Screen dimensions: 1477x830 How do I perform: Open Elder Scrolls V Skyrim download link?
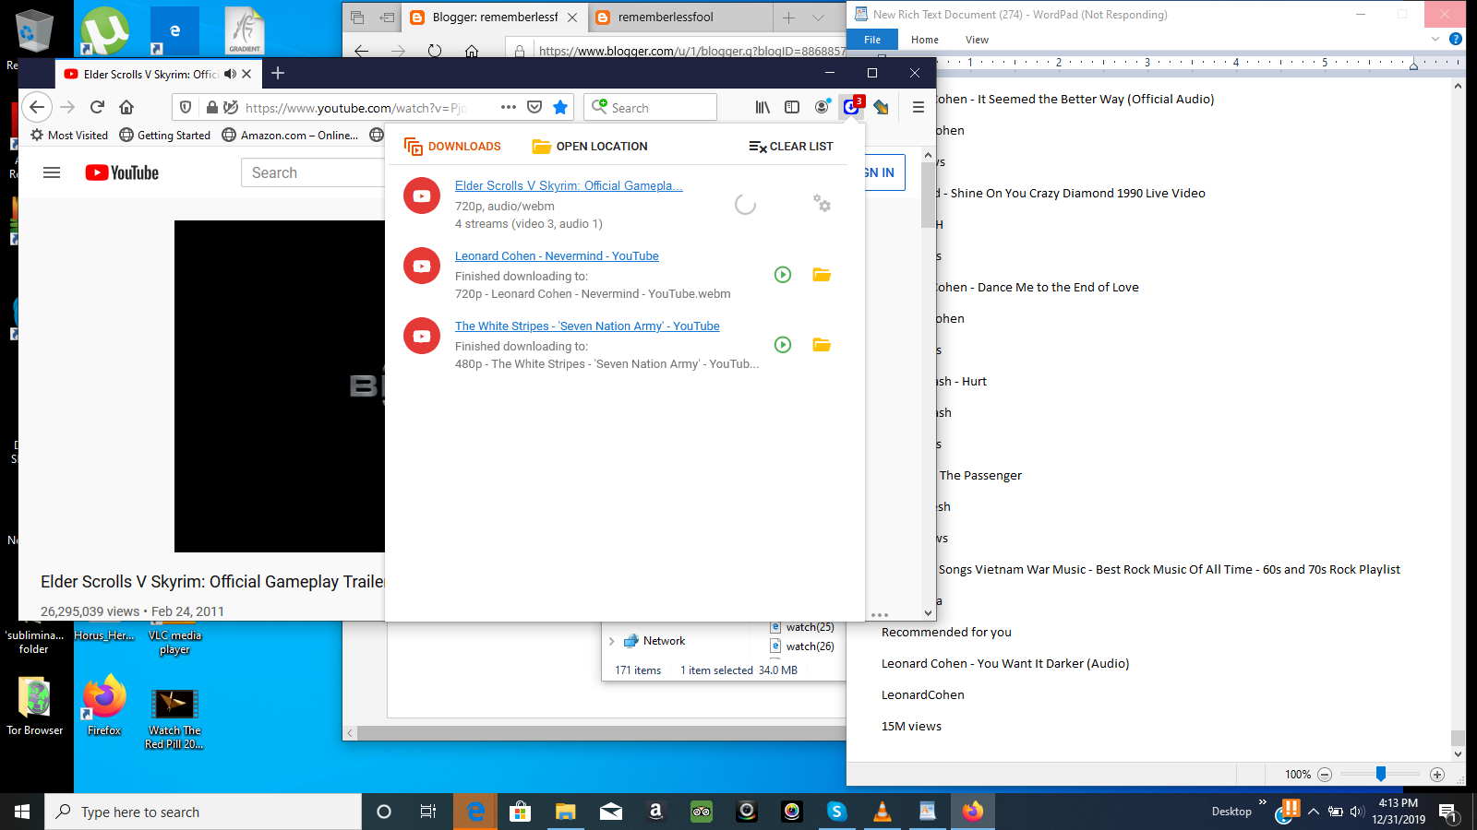[569, 185]
